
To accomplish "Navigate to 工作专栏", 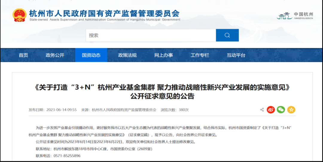I will (x=200, y=55).
